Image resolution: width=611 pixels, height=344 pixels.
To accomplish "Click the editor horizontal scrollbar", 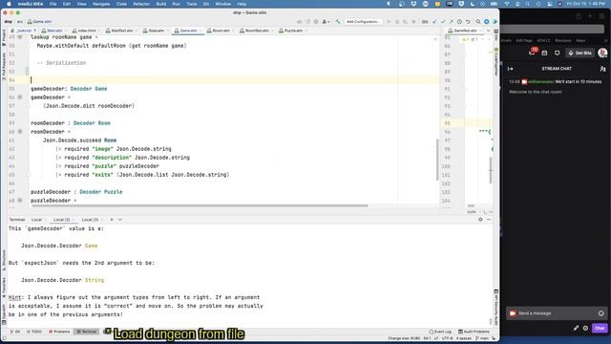I will 200,205.
